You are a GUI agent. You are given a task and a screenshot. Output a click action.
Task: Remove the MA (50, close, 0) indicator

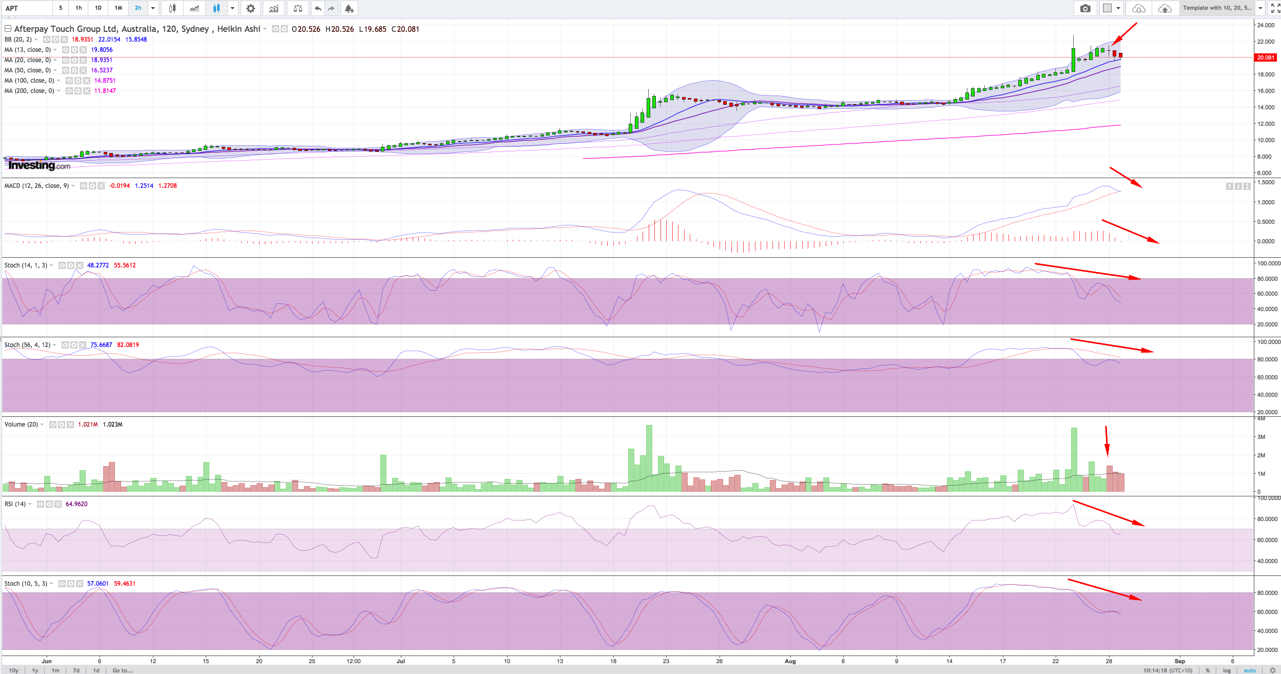coord(83,70)
